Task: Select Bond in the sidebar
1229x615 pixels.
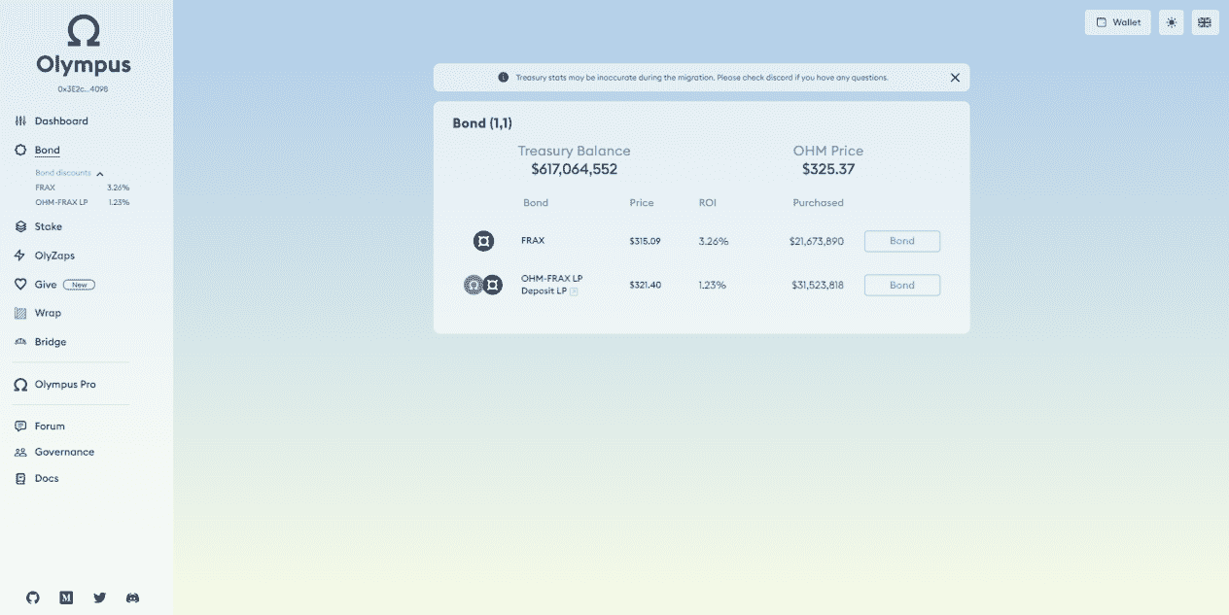Action: click(x=47, y=151)
